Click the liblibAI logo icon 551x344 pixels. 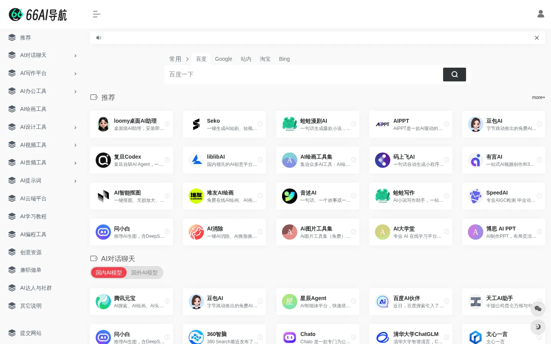[196, 160]
